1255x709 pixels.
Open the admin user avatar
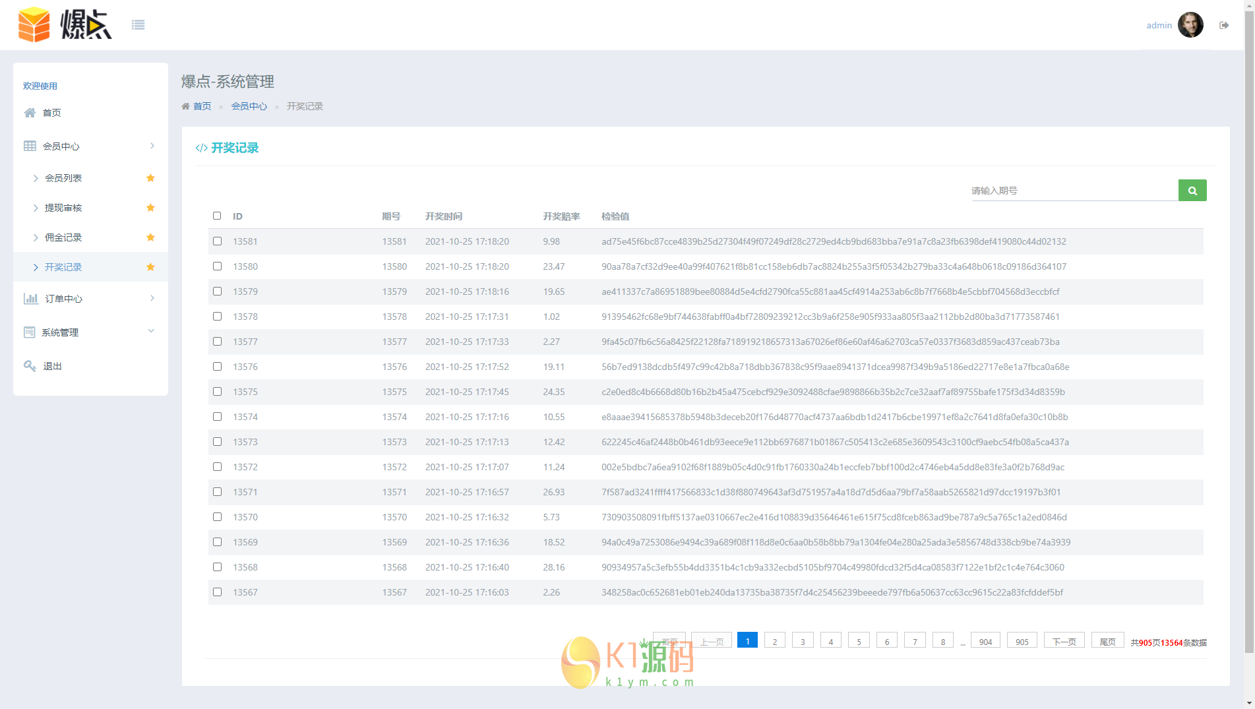tap(1190, 25)
